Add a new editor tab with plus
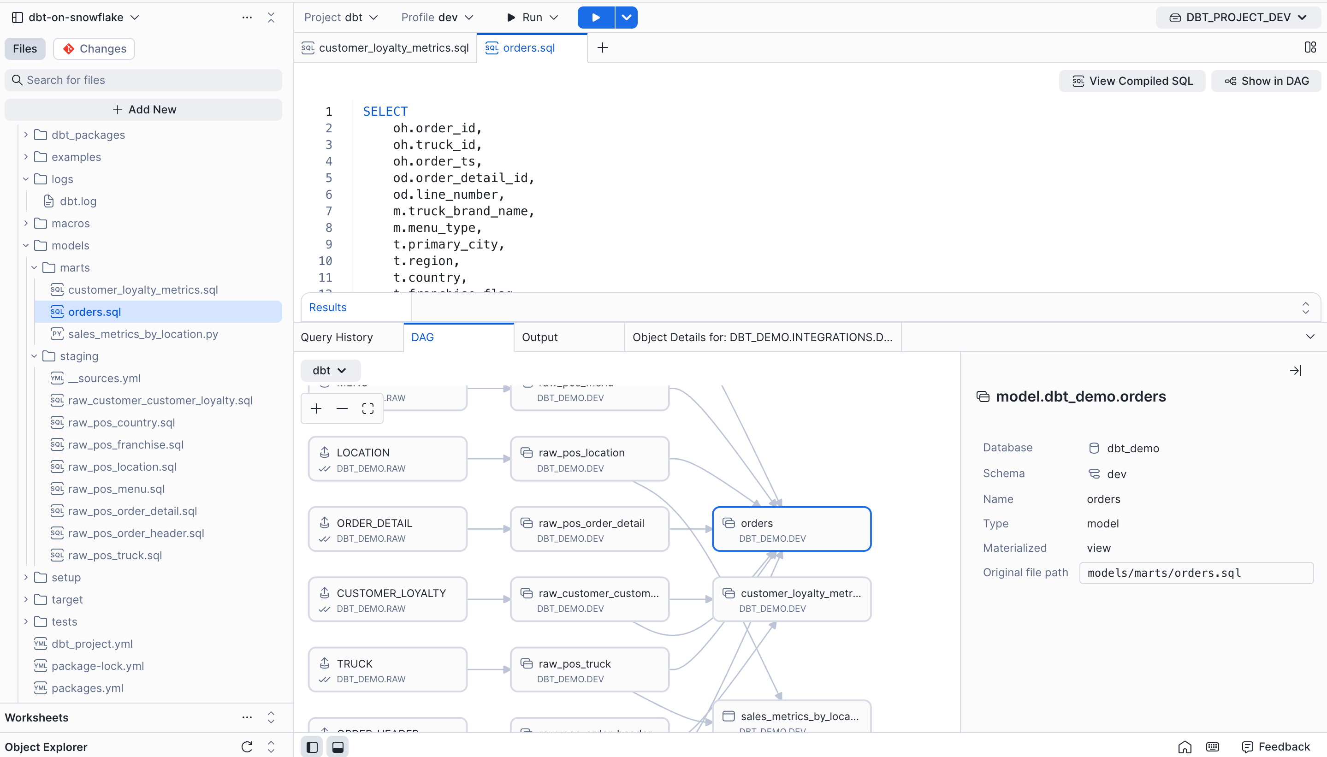Screen dimensions: 1327x757 [602, 48]
